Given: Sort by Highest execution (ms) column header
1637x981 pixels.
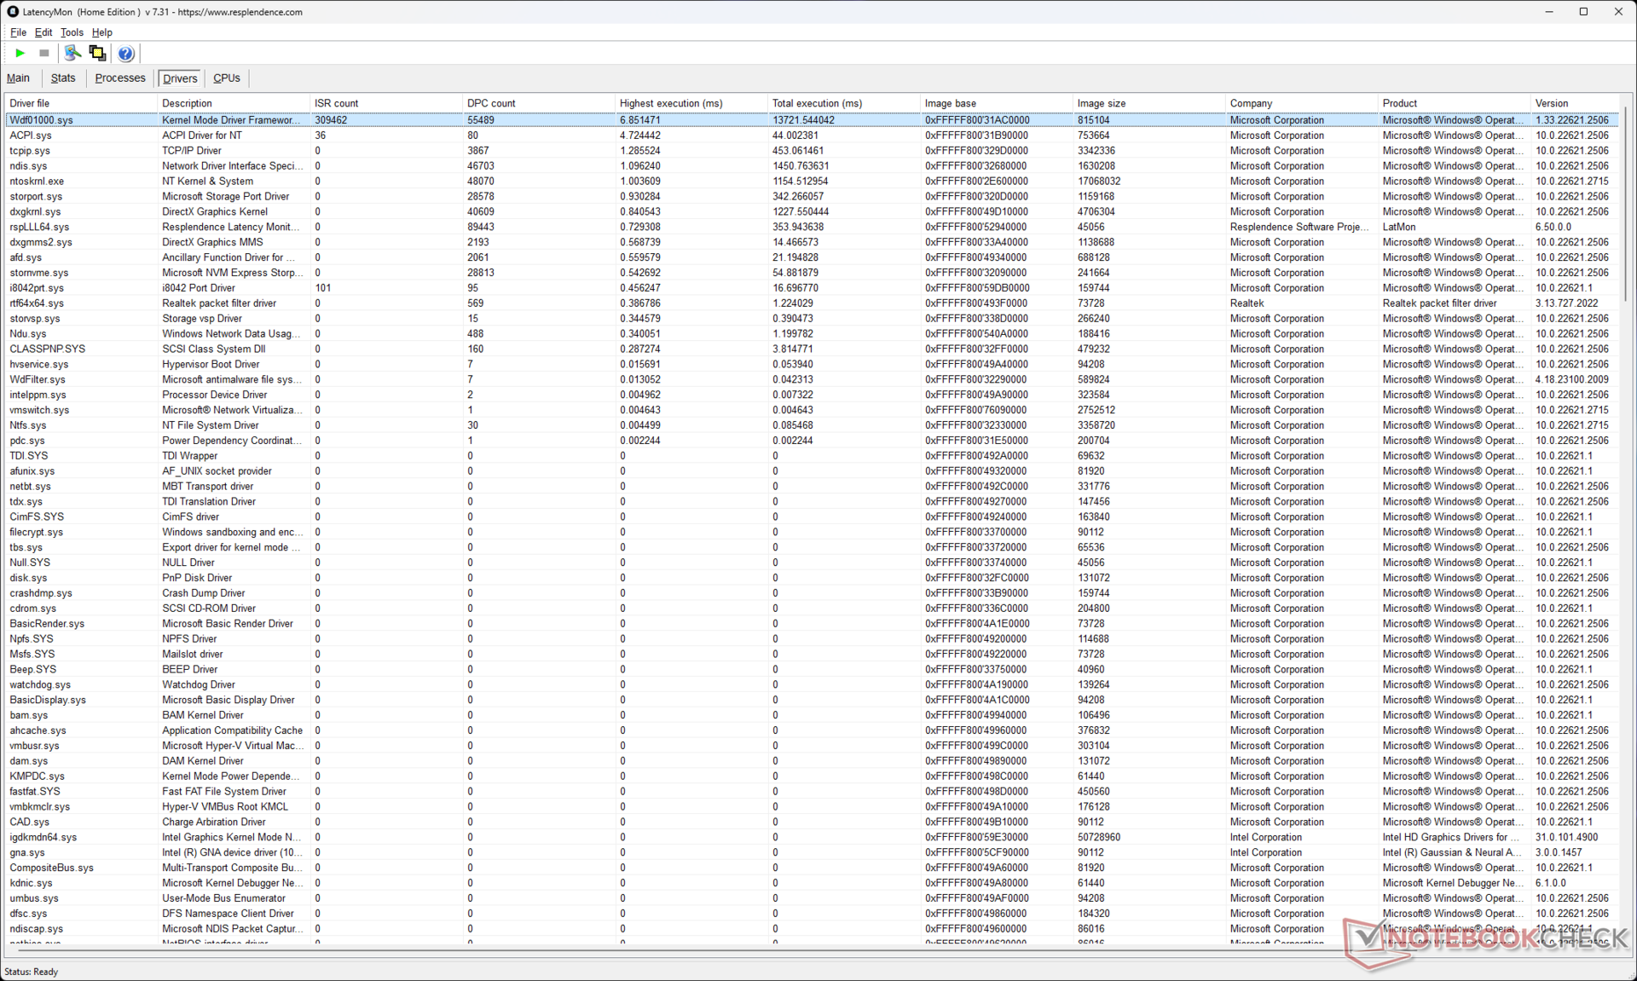Looking at the screenshot, I should tap(671, 103).
